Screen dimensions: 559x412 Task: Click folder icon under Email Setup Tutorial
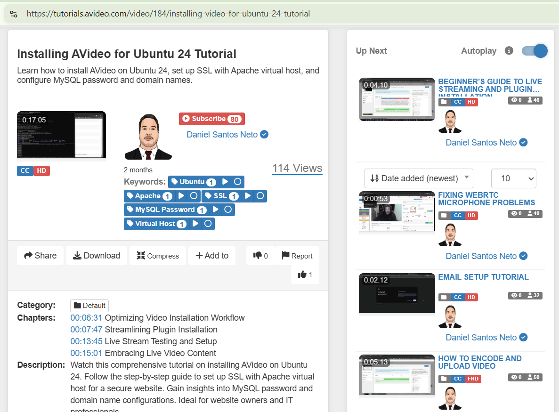click(x=444, y=297)
